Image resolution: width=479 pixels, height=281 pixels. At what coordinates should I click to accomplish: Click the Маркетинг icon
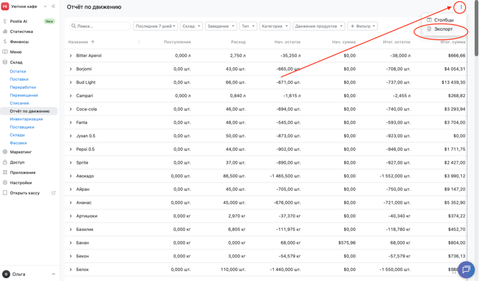(5, 152)
